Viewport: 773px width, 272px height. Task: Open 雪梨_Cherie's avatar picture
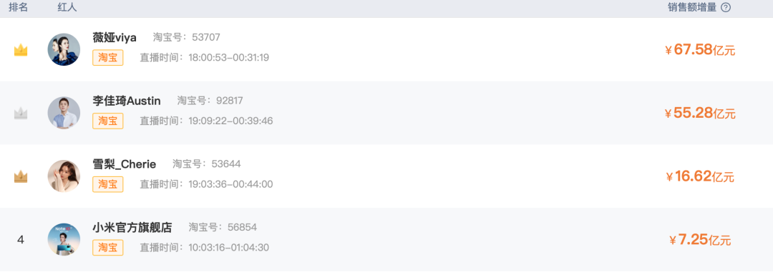pos(64,176)
